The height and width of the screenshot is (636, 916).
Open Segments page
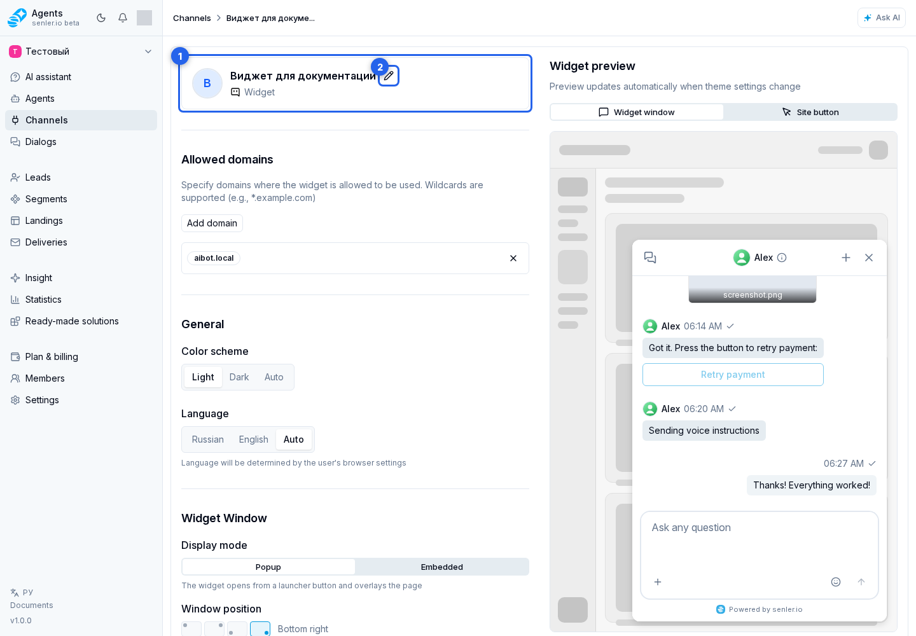(x=81, y=199)
